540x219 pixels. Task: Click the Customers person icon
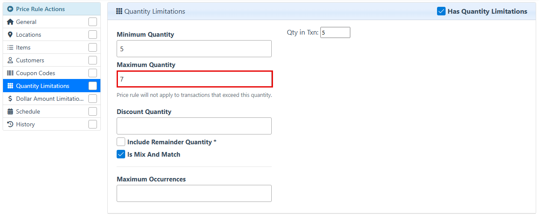(x=10, y=60)
